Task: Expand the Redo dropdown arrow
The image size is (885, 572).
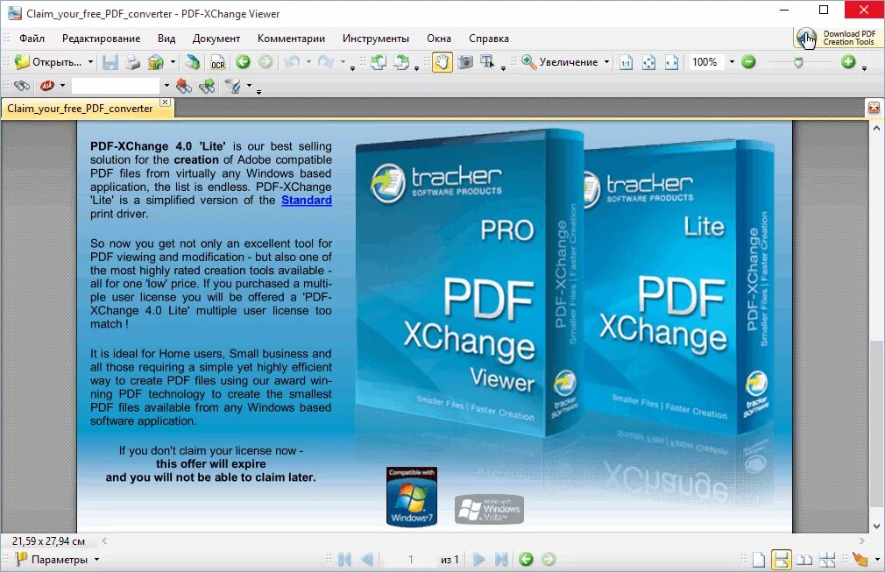Action: pyautogui.click(x=342, y=61)
